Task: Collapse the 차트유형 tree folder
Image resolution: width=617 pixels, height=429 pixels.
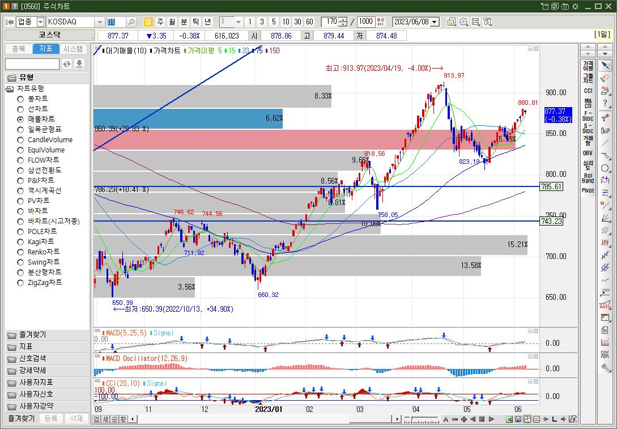Action: coord(10,89)
